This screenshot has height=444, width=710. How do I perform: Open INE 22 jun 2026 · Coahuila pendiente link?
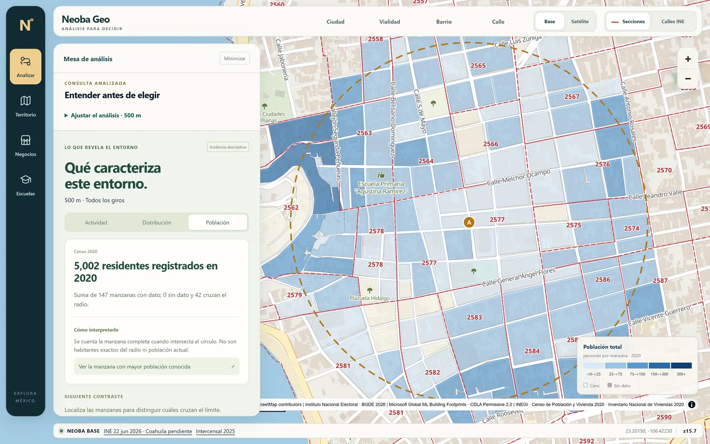pos(148,431)
